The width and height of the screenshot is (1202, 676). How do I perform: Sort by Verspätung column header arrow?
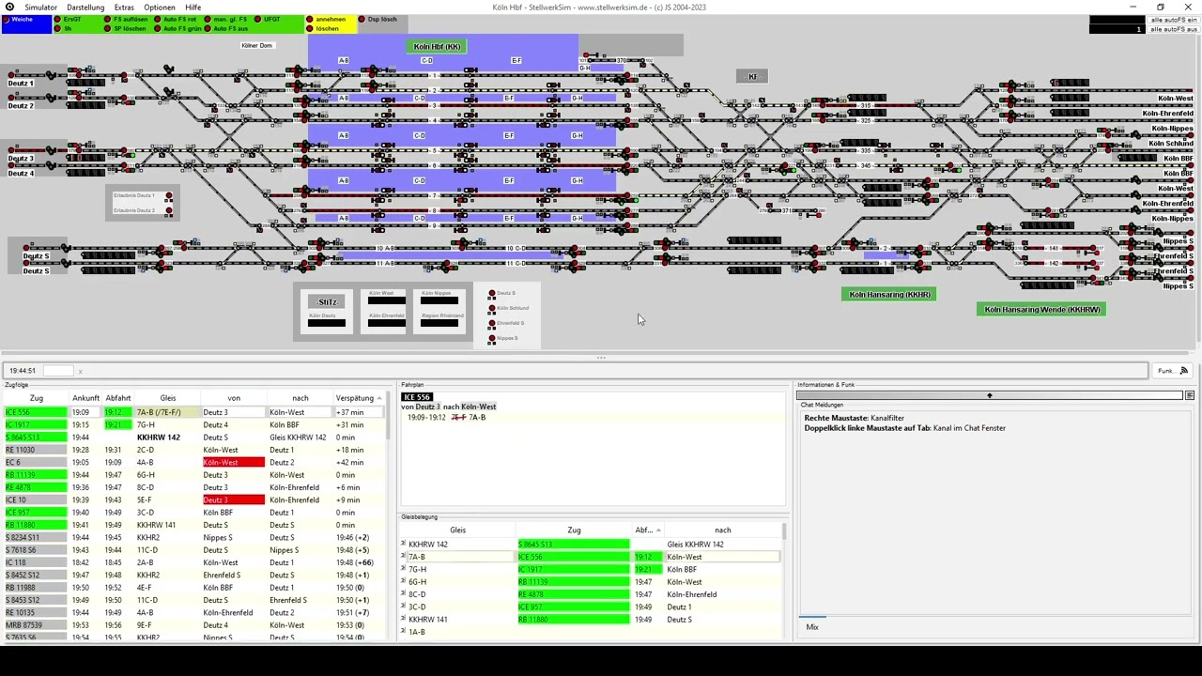click(379, 398)
